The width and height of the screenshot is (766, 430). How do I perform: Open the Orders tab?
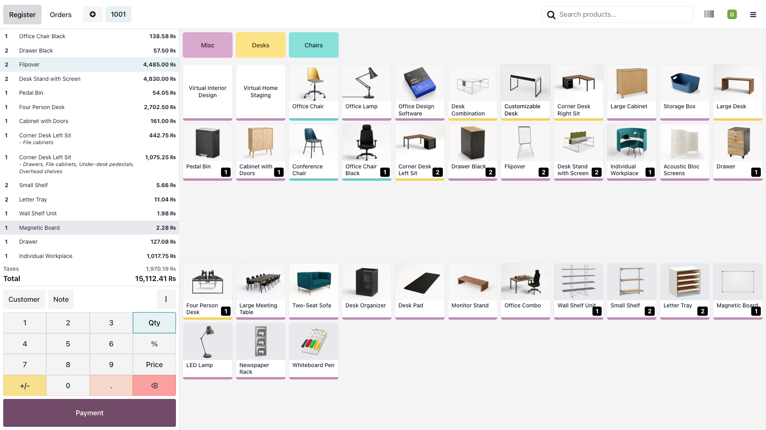tap(61, 15)
